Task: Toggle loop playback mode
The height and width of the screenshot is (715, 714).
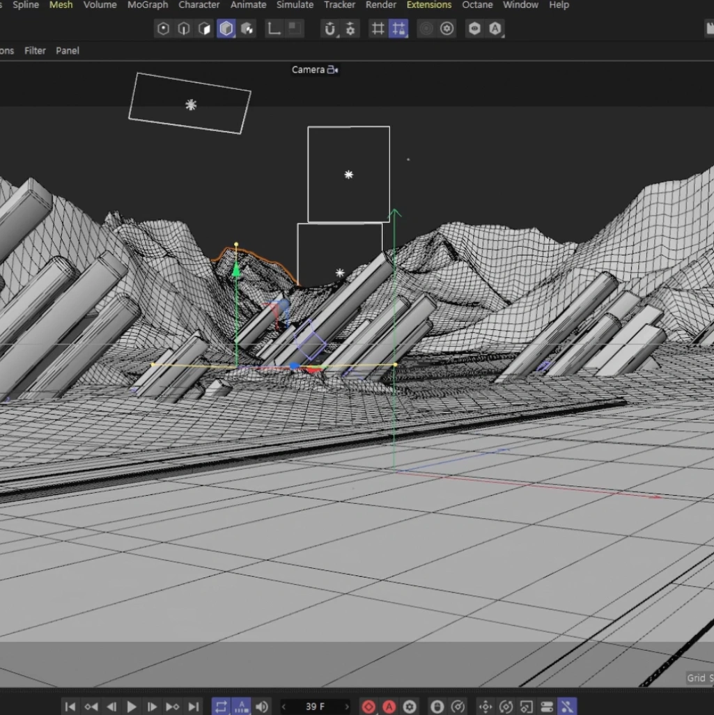Action: (221, 707)
